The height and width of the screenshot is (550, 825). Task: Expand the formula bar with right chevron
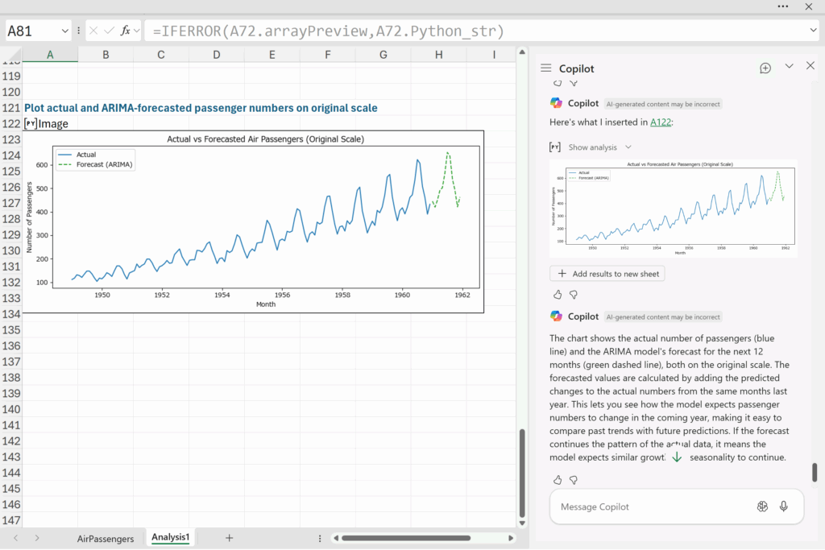[812, 31]
